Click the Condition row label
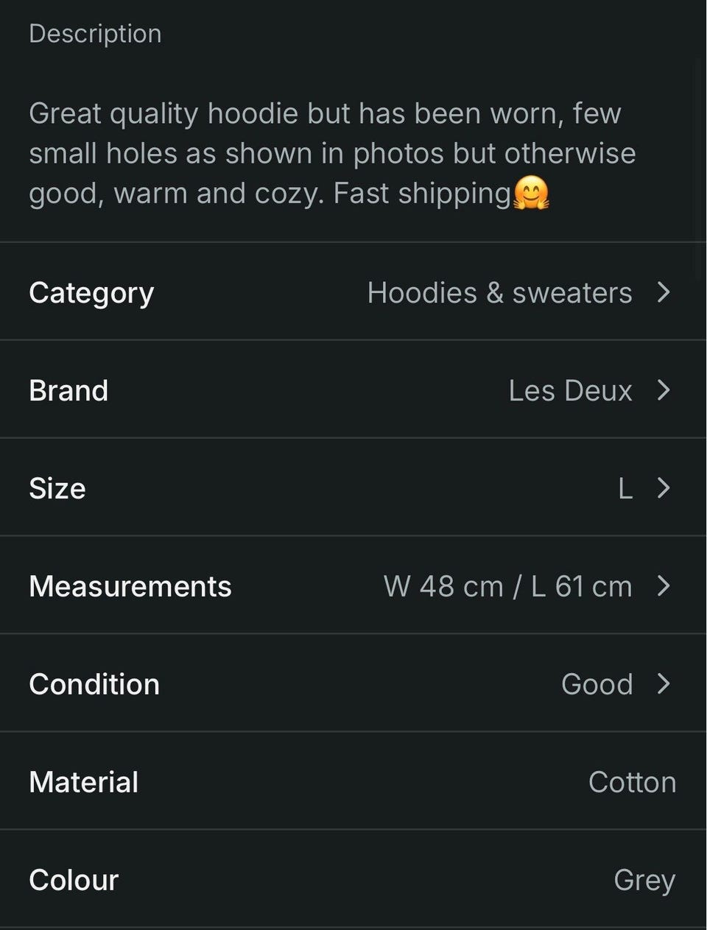 coord(94,684)
